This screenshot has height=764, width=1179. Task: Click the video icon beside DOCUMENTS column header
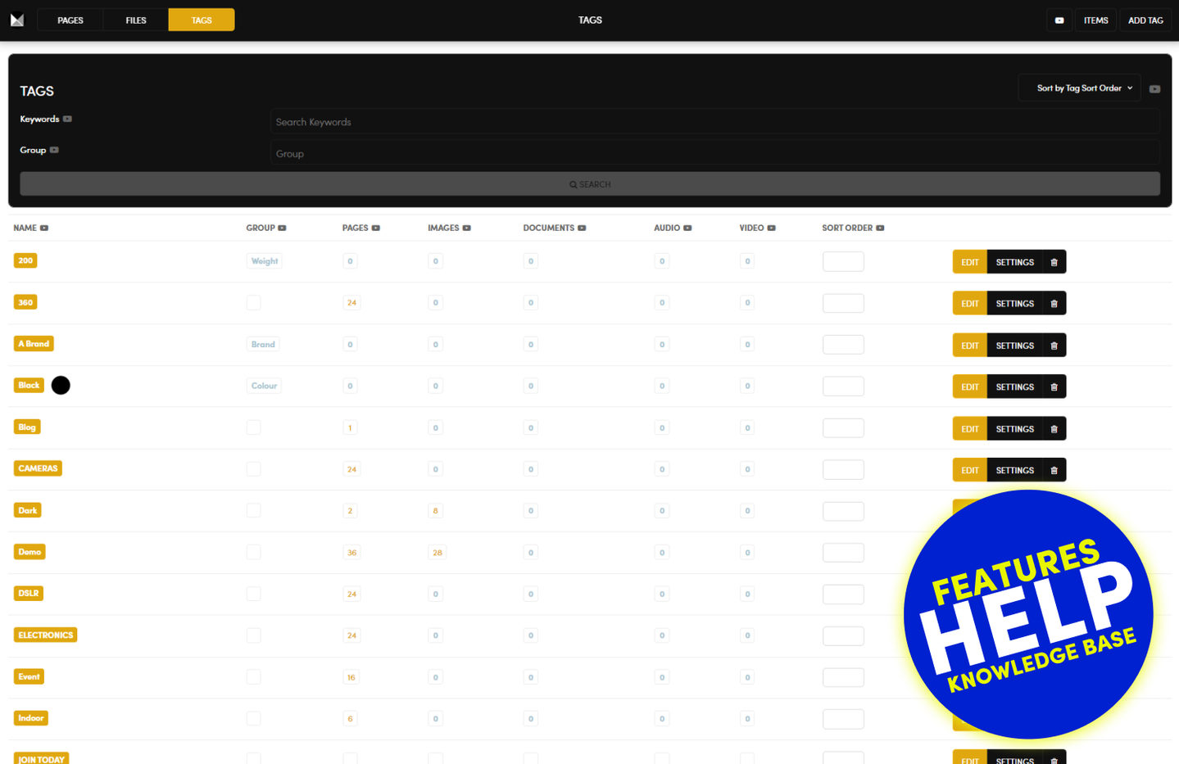[x=582, y=228]
